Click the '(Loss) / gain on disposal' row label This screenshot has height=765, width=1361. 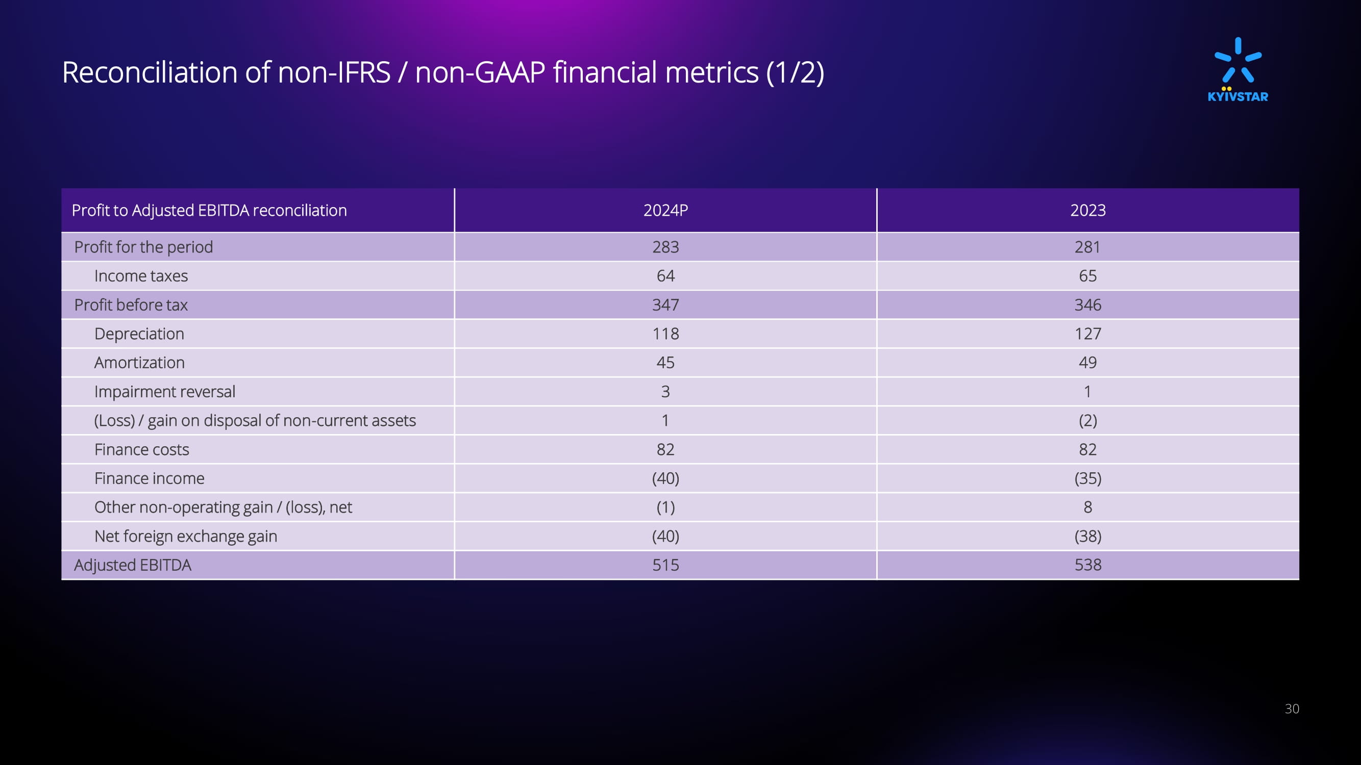tap(255, 420)
